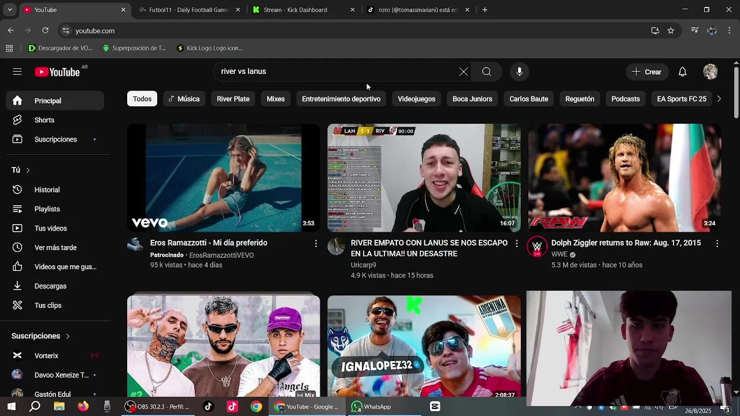740x416 pixels.
Task: Open the Windows Start menu
Action: click(11, 407)
